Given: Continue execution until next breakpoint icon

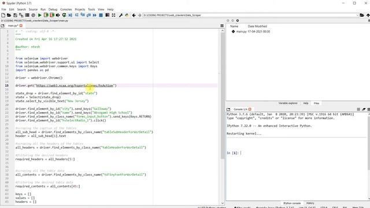Looking at the screenshot, I should coord(95,15).
